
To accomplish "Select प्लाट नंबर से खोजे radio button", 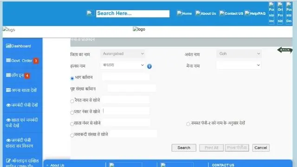I will (x=72, y=113).
